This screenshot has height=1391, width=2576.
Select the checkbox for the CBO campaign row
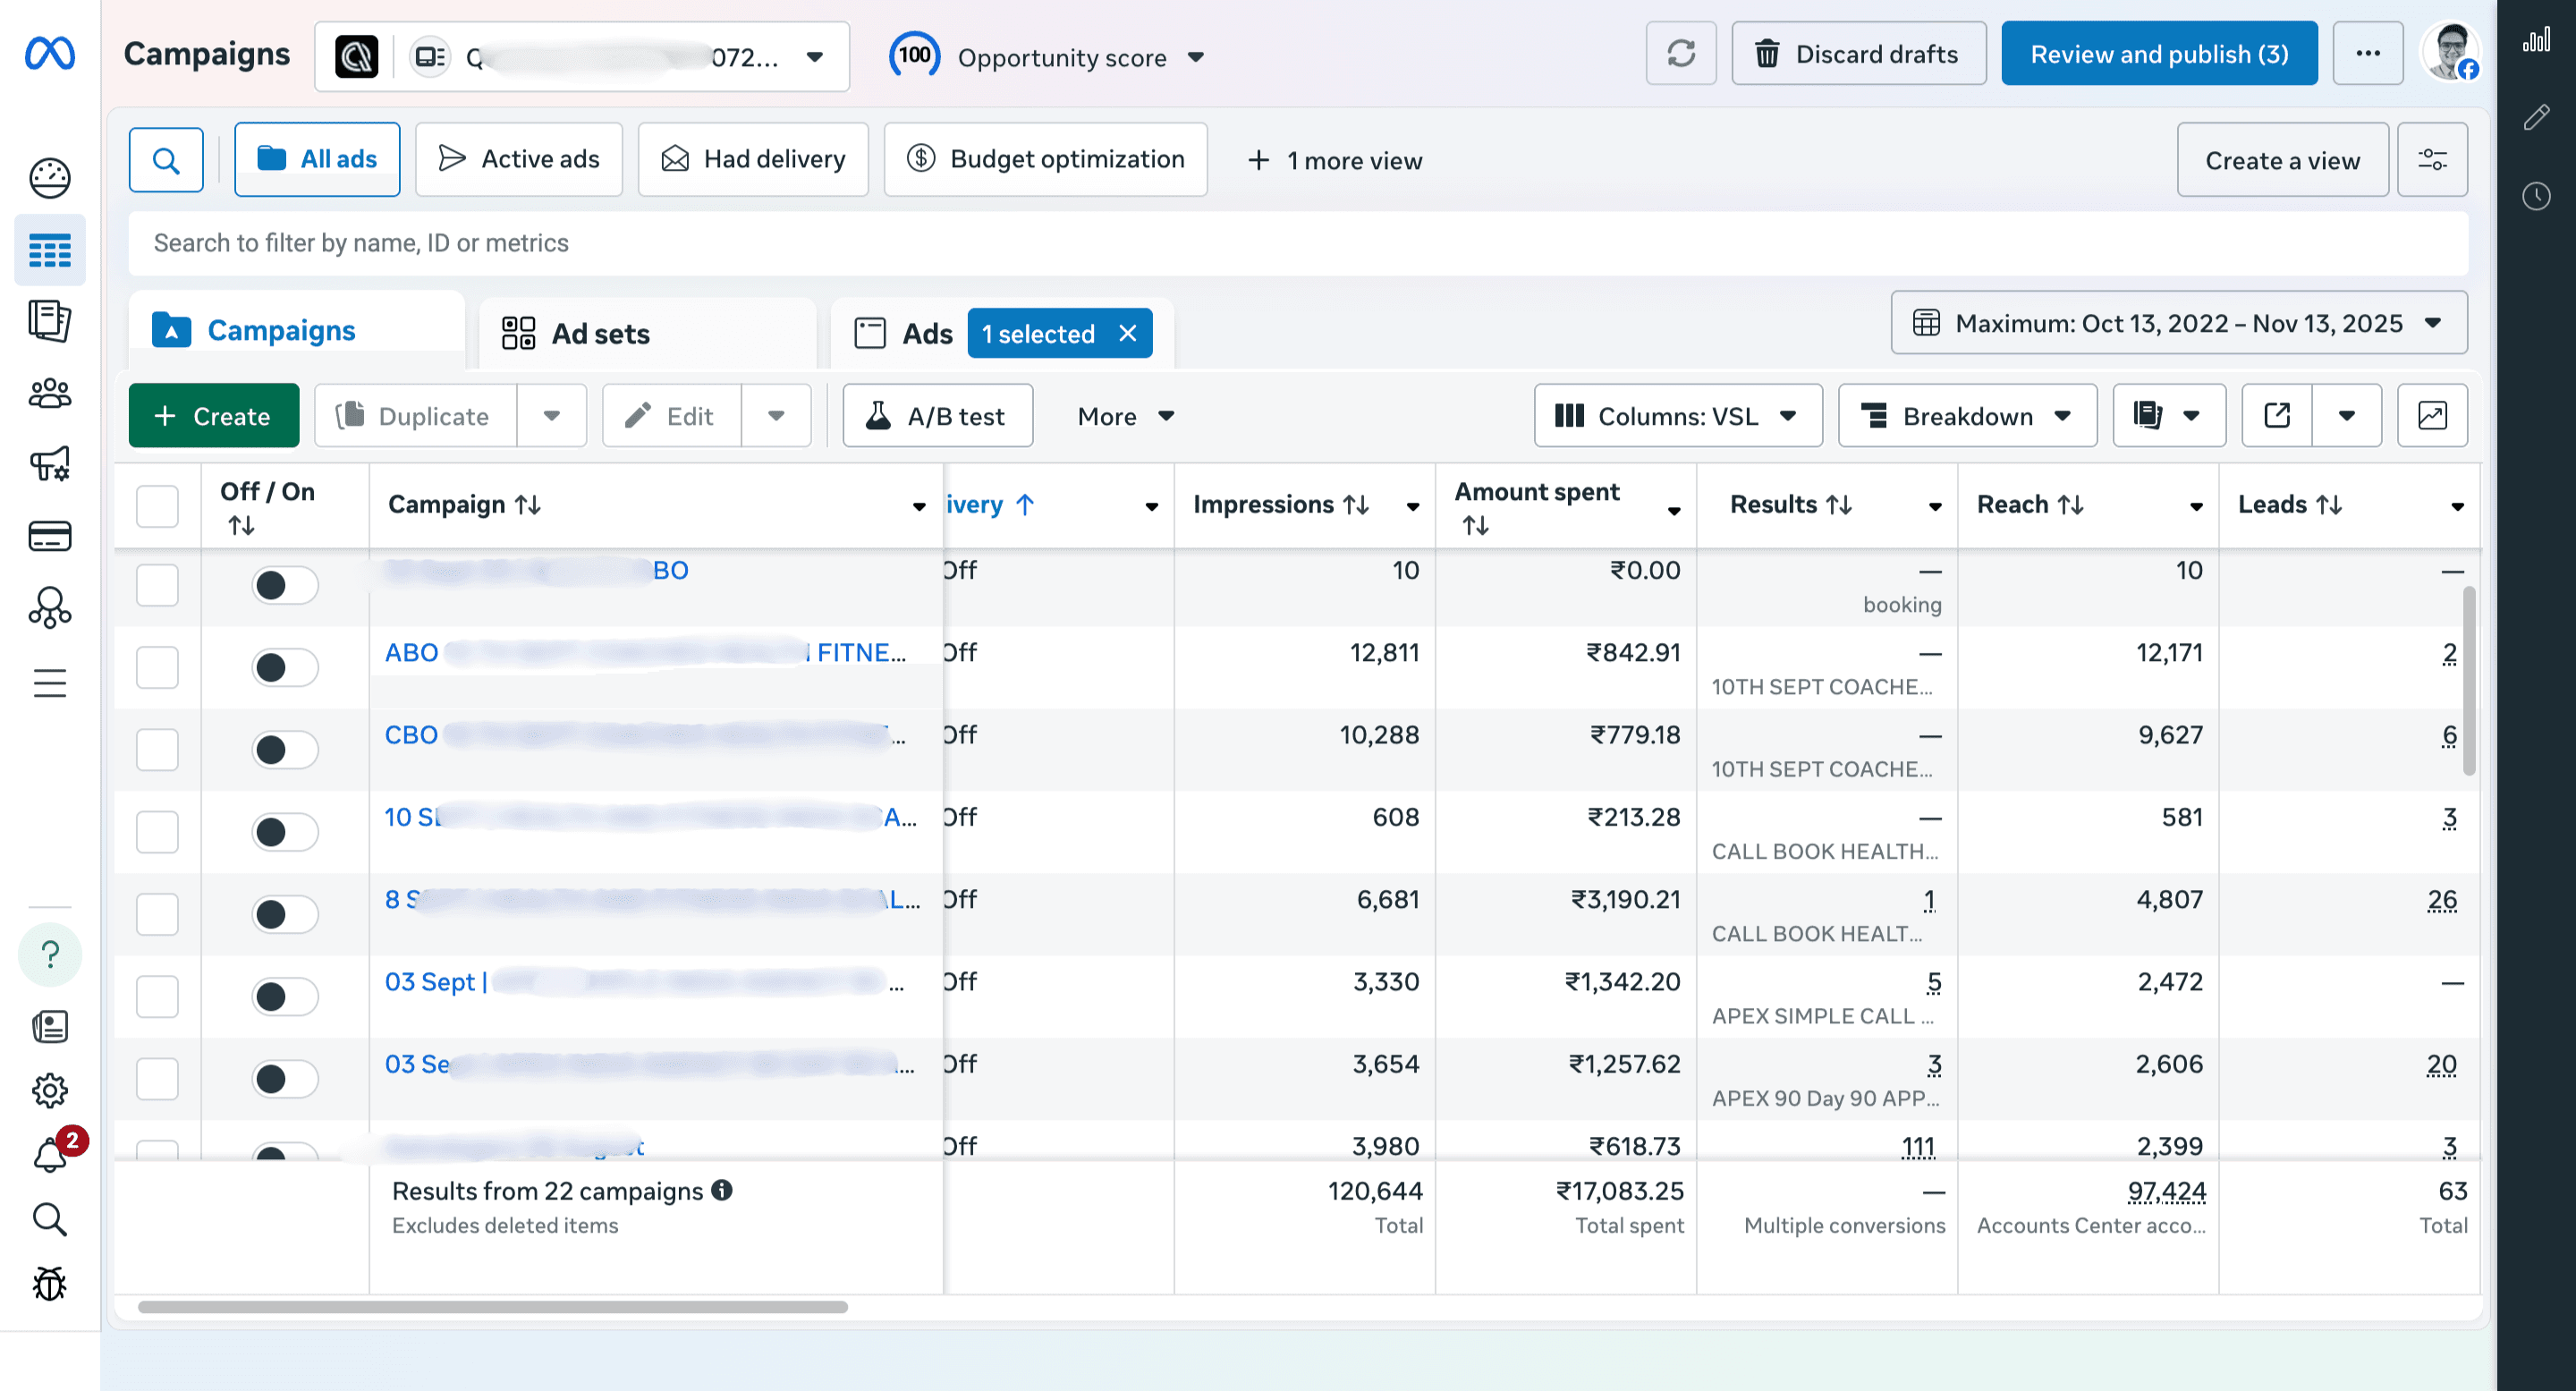157,749
